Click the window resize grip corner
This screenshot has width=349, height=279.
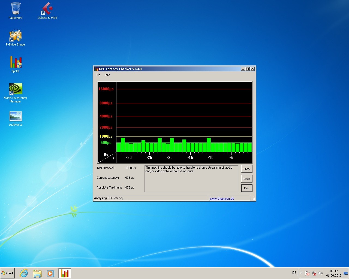[254, 199]
